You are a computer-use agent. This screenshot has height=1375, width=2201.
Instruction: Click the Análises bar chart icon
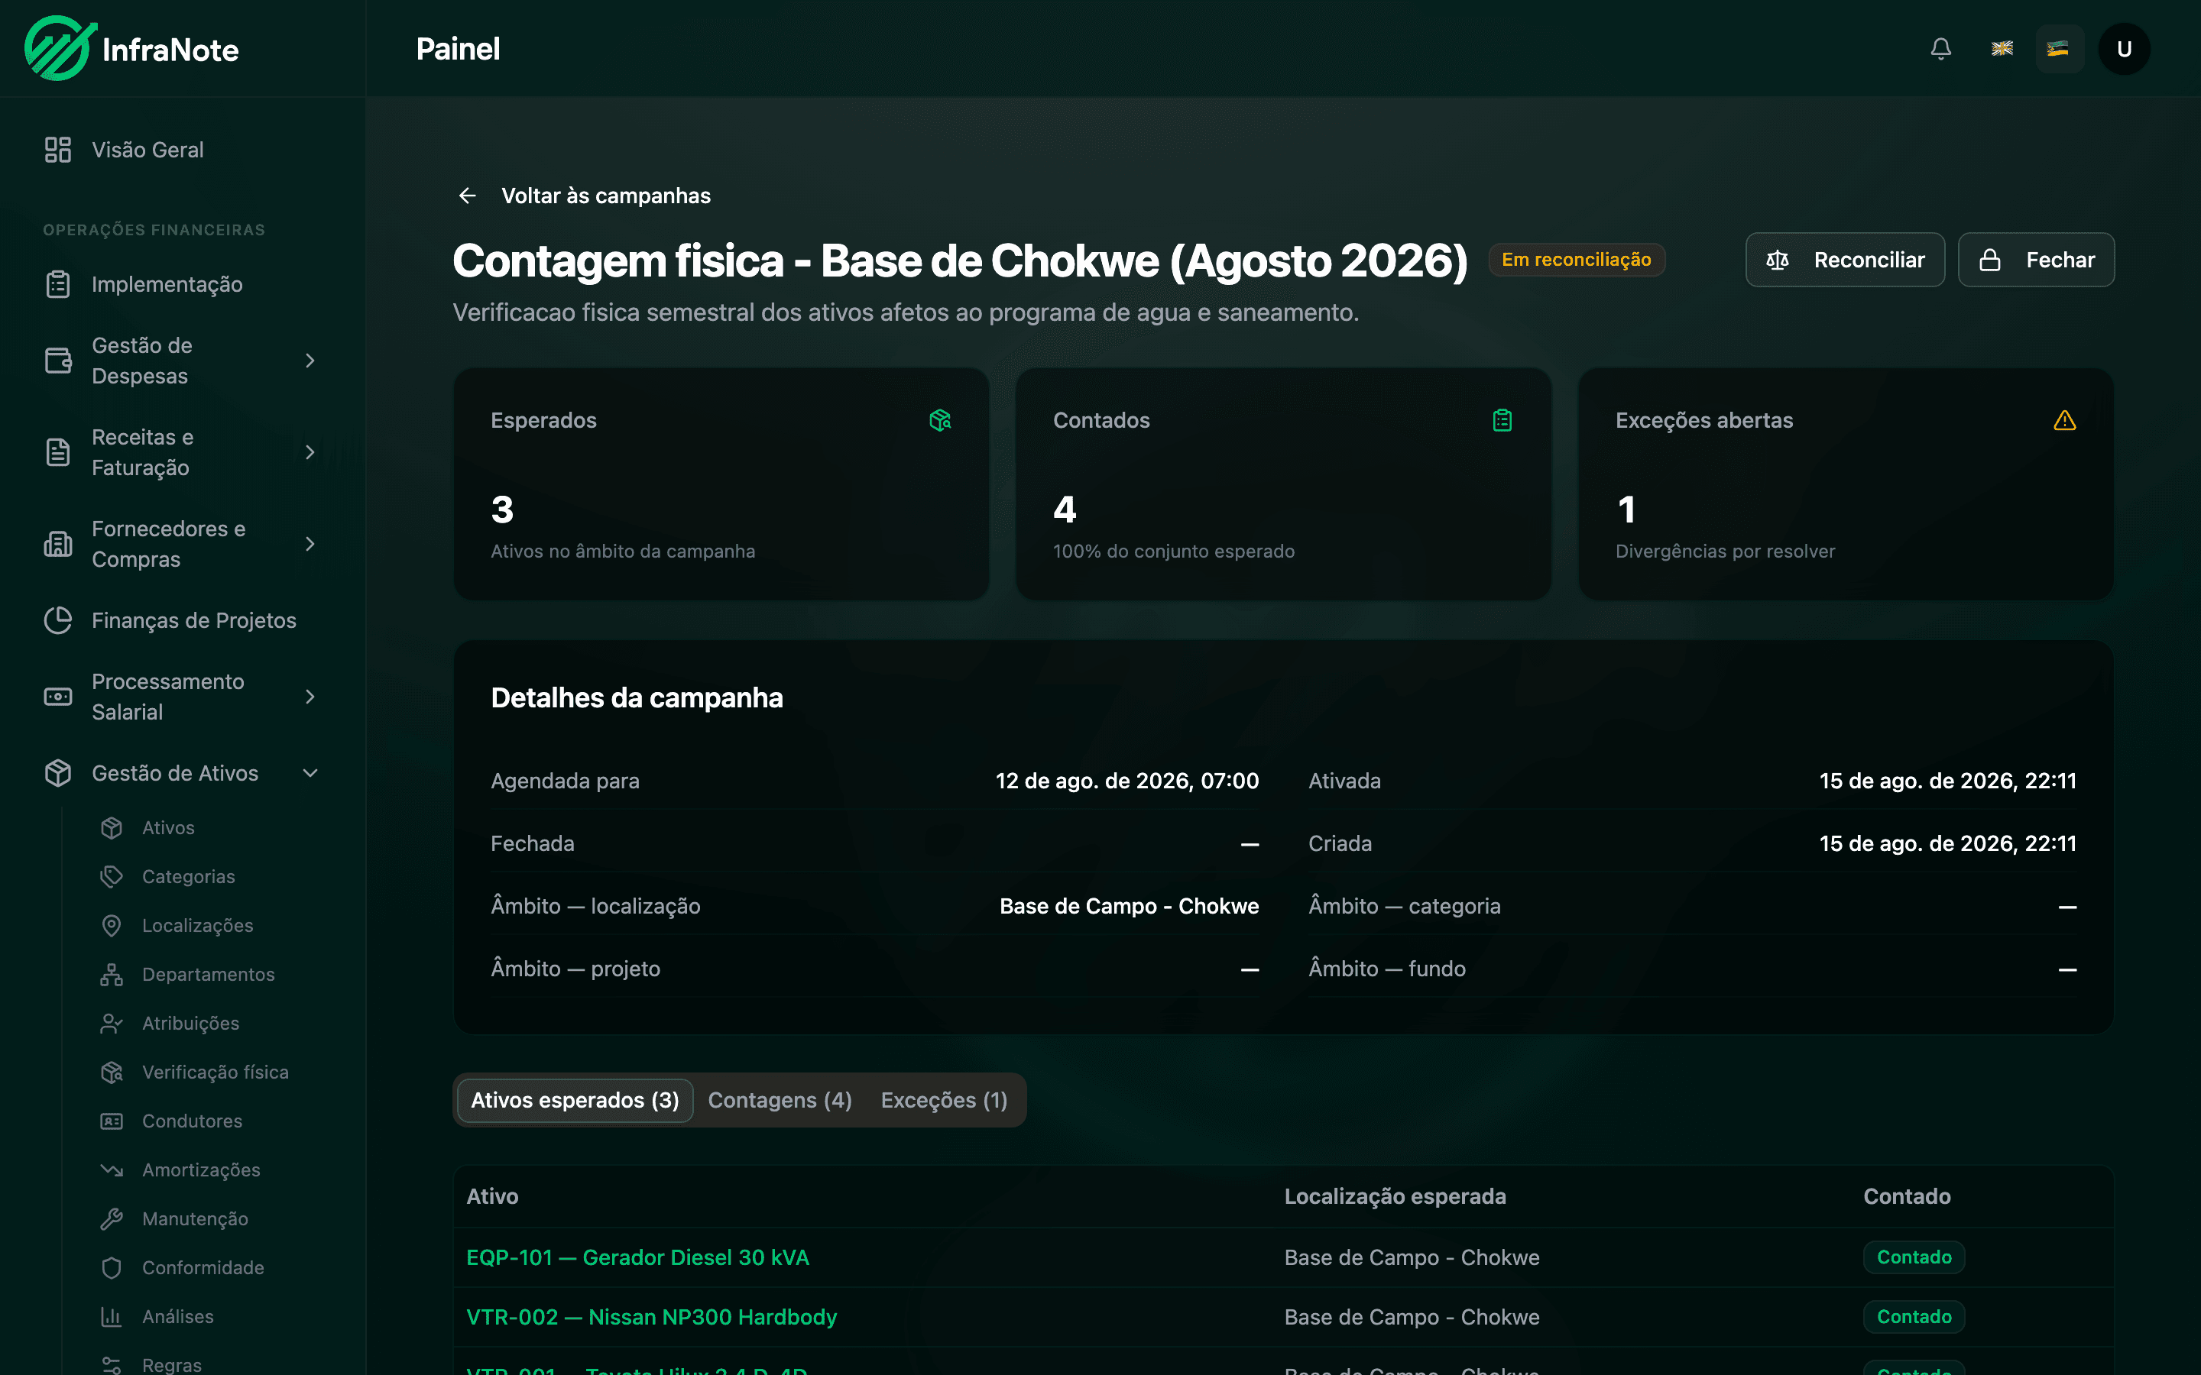(112, 1317)
